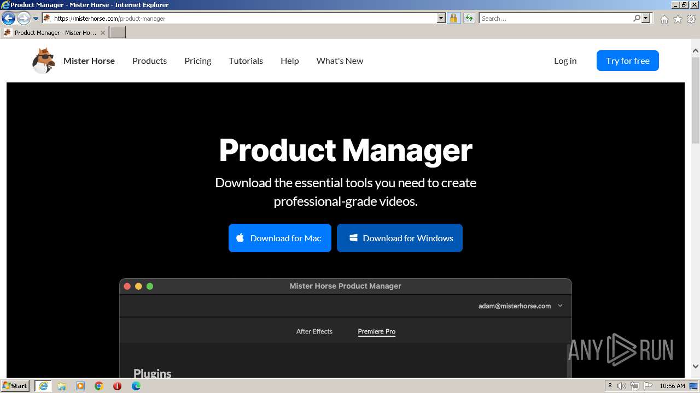Screen dimensions: 700x393
Task: Click the green maximize dot in preview
Action: click(150, 286)
